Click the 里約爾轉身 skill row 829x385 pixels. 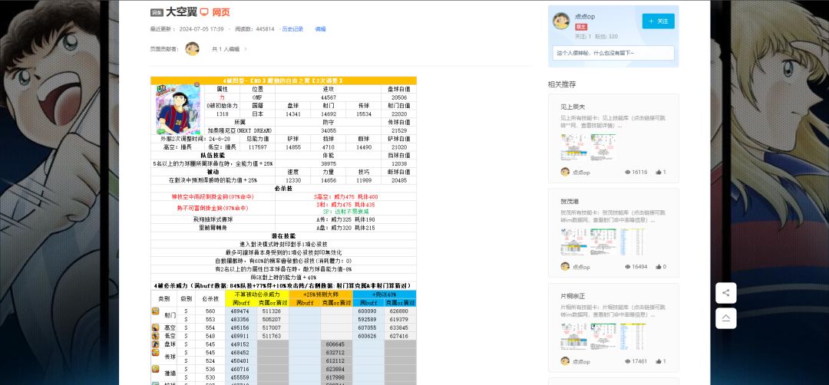pos(283,228)
